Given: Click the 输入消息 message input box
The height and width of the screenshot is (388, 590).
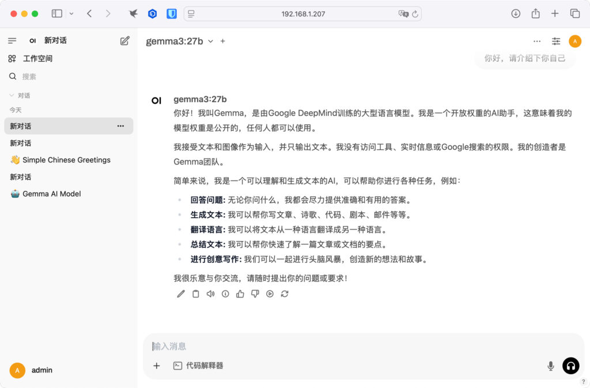Looking at the screenshot, I should coord(364,346).
